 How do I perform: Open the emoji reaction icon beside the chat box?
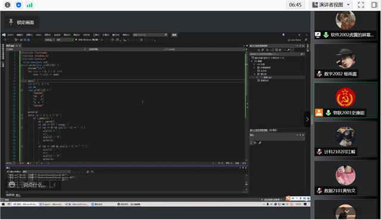point(12,184)
